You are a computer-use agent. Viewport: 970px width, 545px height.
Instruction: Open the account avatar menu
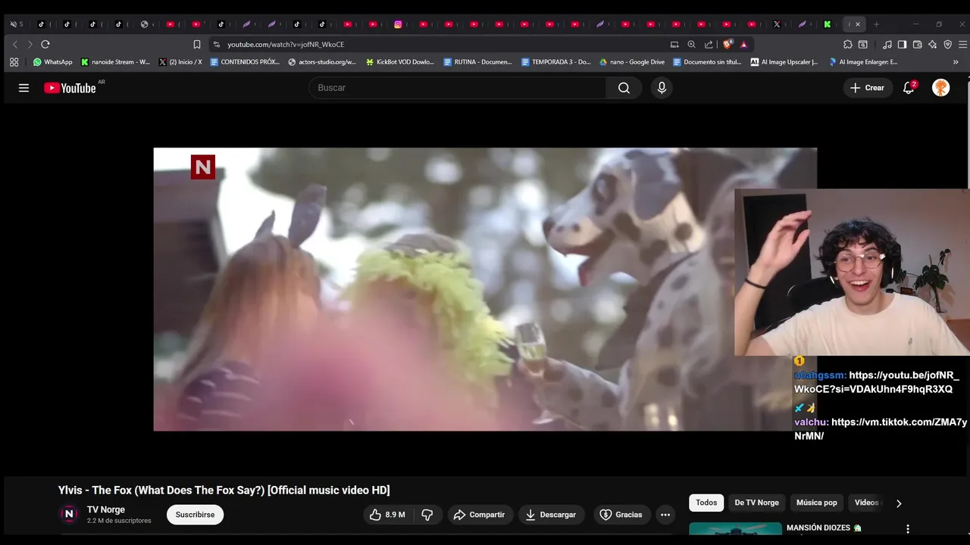click(941, 88)
